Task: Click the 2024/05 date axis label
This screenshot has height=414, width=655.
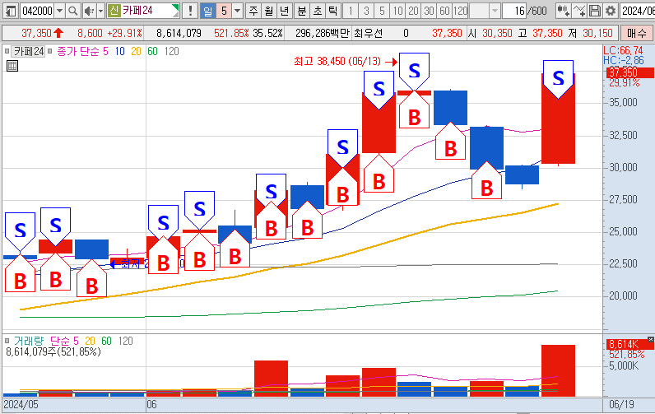Action: (x=21, y=404)
